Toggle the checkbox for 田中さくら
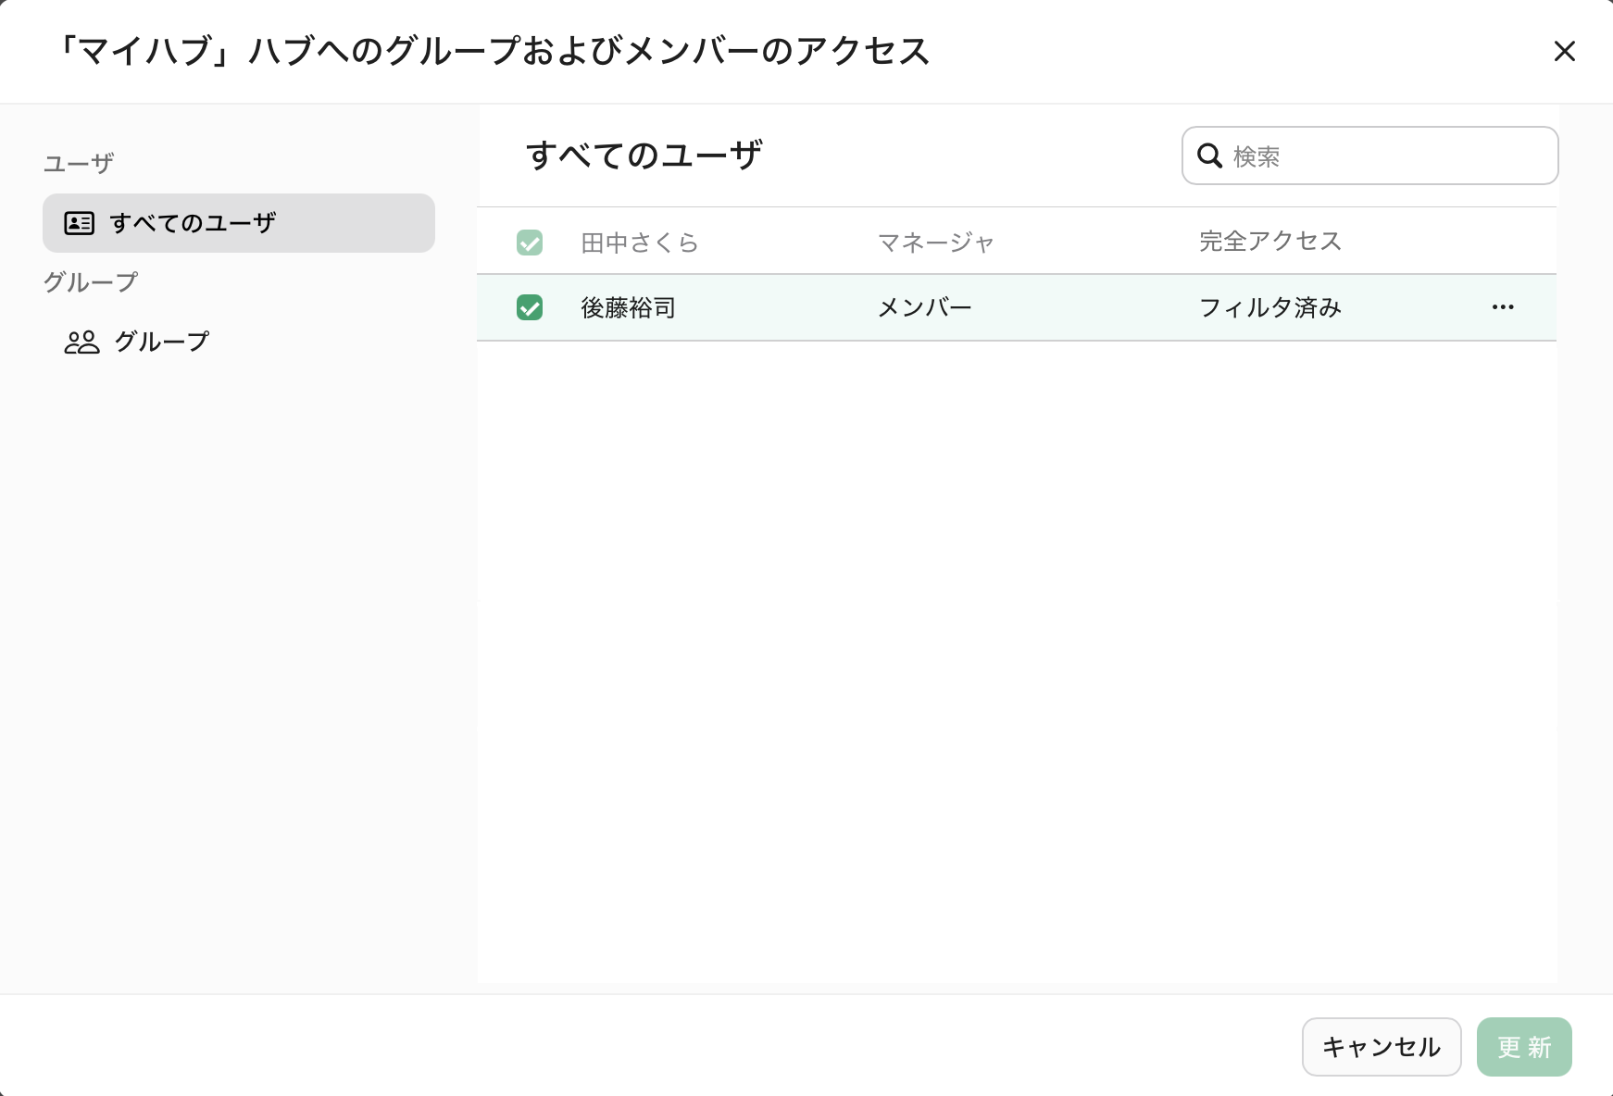 pyautogui.click(x=530, y=243)
